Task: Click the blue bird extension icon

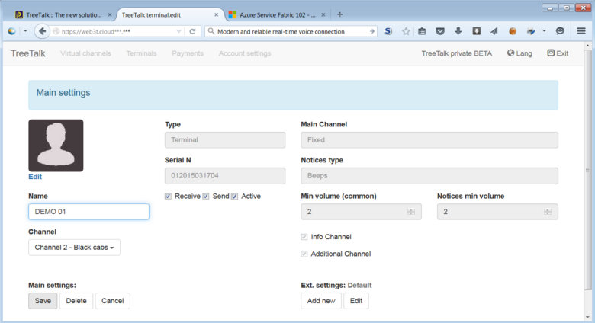Action: 531,31
